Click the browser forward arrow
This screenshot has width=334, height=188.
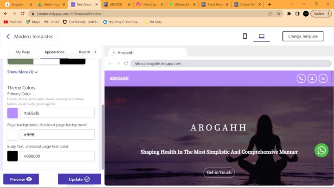pyautogui.click(x=14, y=13)
